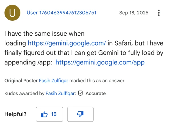The width and height of the screenshot is (170, 127).
Task: Click the round "U" user avatar
Action: [12, 13]
